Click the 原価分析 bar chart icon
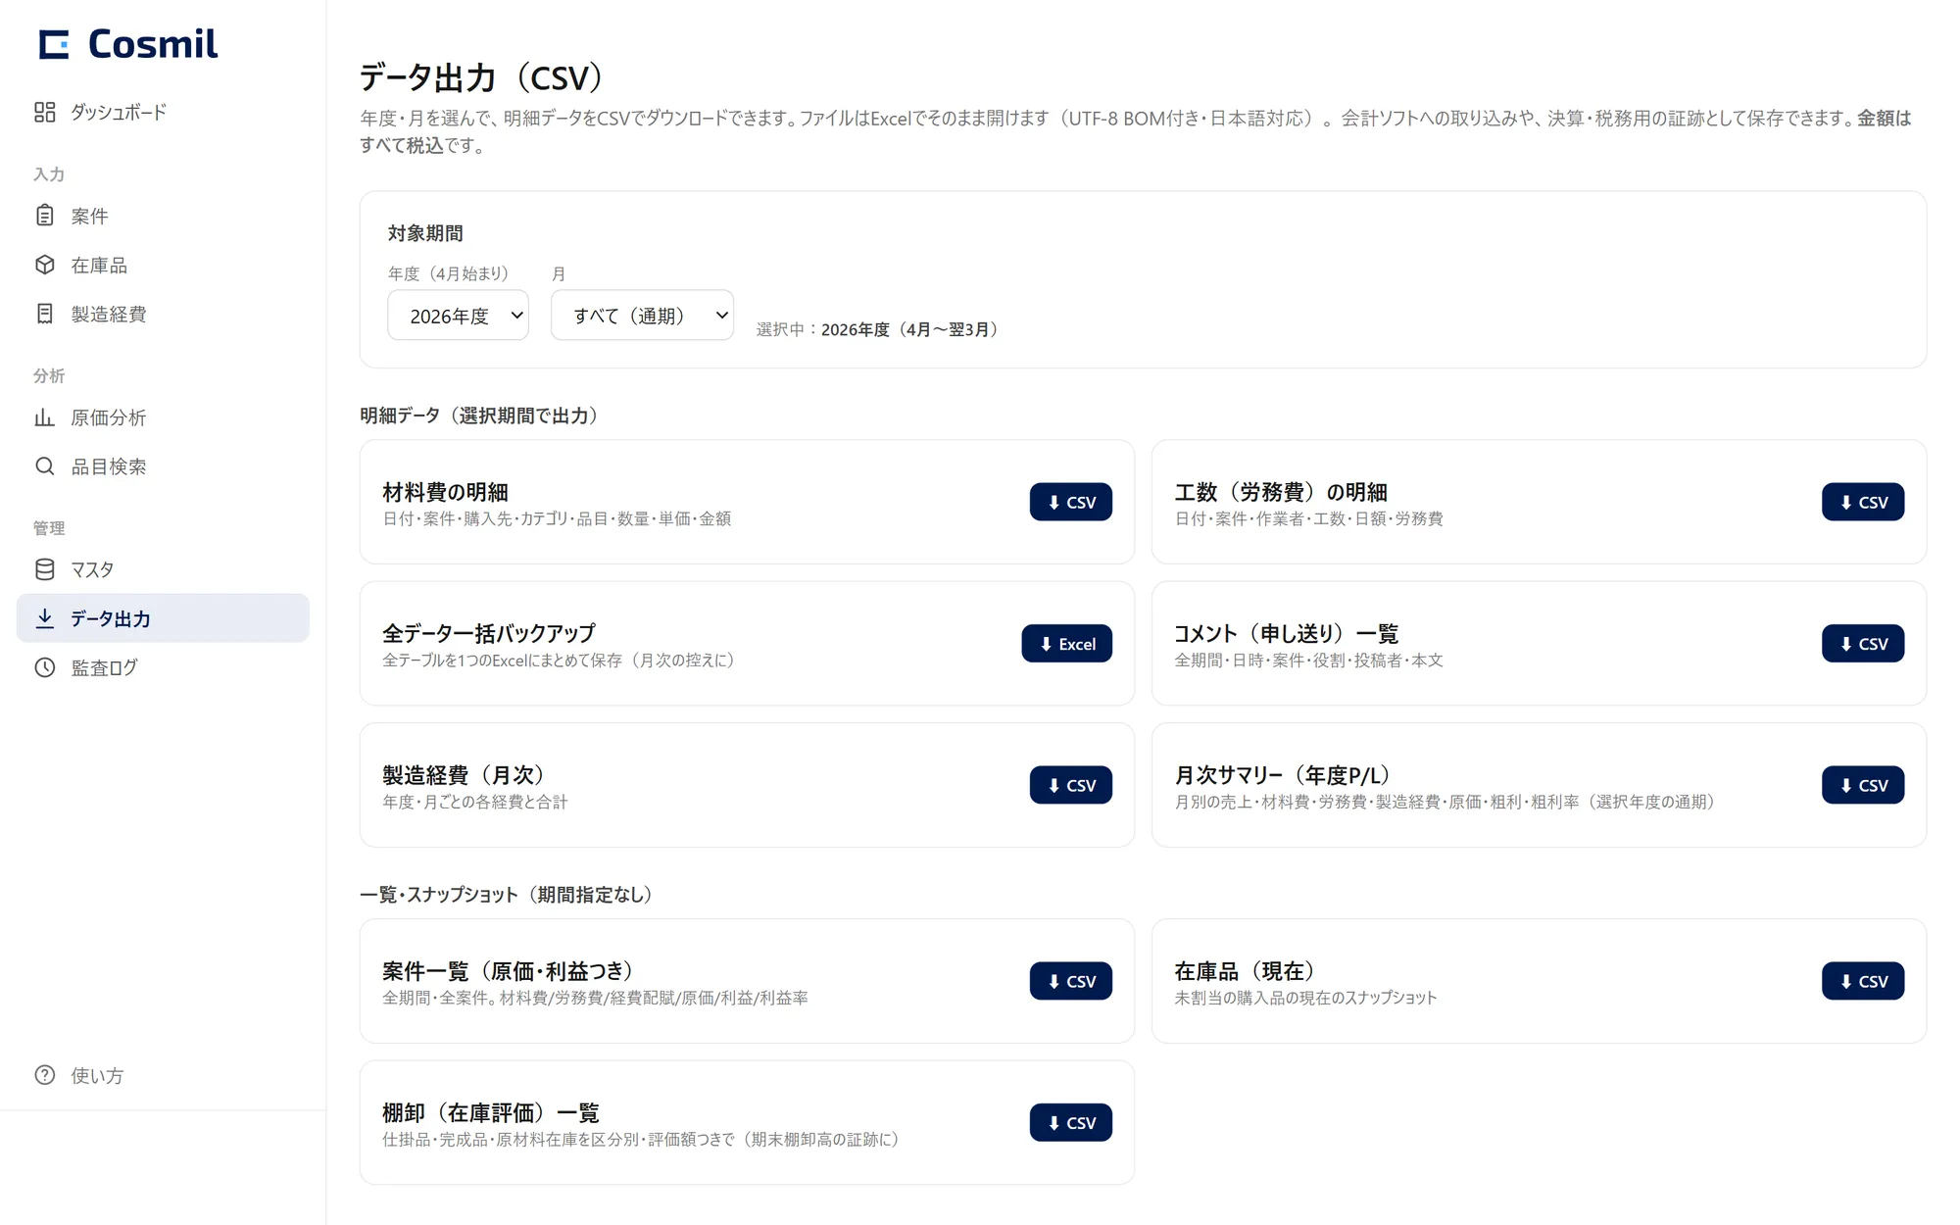 (x=44, y=417)
